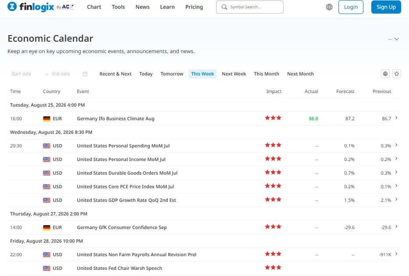409x276 pixels.
Task: Click the Germany flag for GfK Consumer Confidence
Action: (46, 227)
